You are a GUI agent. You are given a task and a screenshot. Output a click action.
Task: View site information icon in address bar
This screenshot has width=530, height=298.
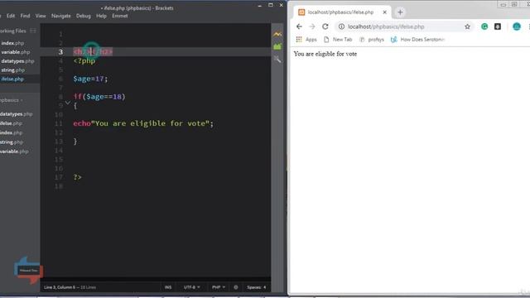(341, 26)
